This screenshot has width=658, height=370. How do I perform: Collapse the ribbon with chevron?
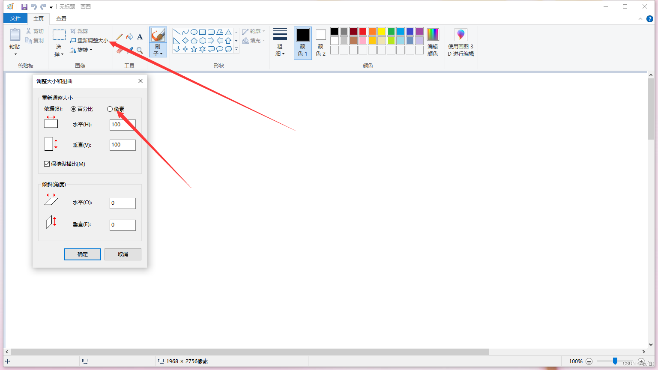(x=640, y=19)
